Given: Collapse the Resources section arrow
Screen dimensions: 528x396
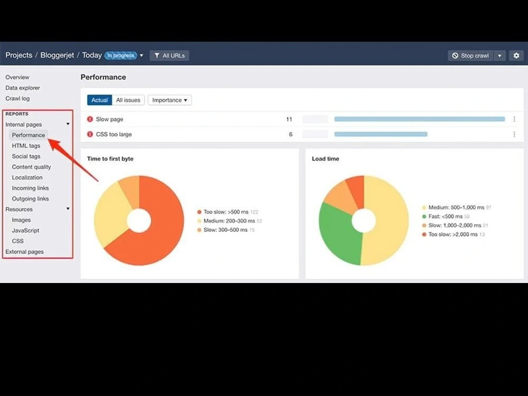Looking at the screenshot, I should [x=68, y=209].
